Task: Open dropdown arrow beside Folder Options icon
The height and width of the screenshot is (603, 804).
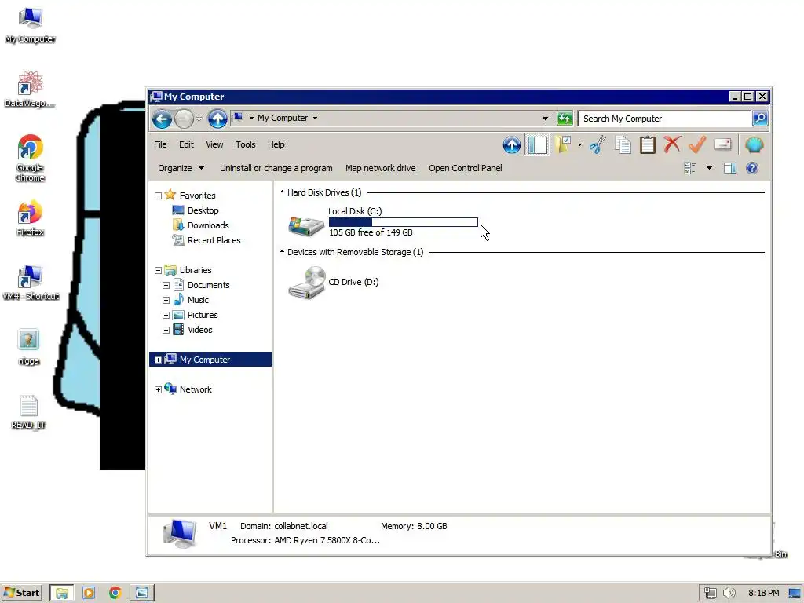Action: tap(579, 145)
